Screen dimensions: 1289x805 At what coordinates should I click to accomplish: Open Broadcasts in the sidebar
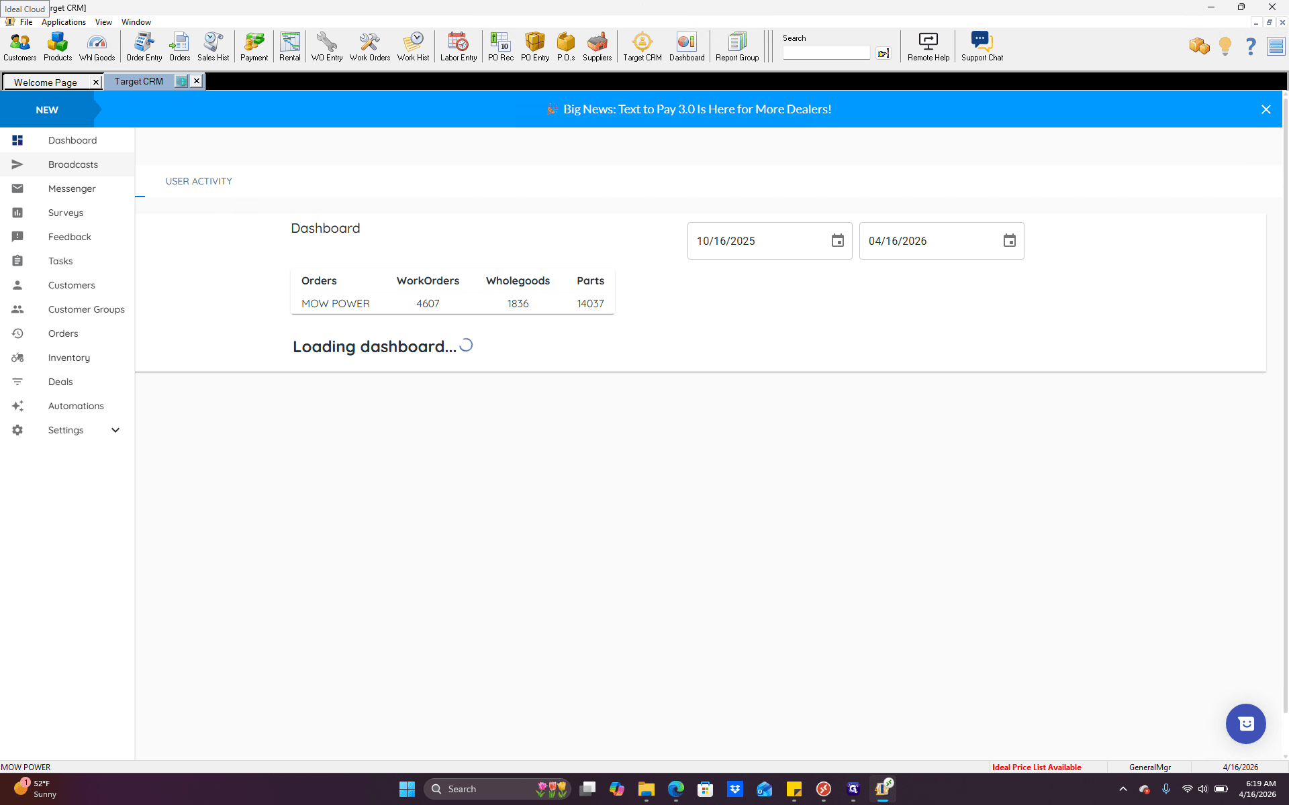point(67,164)
